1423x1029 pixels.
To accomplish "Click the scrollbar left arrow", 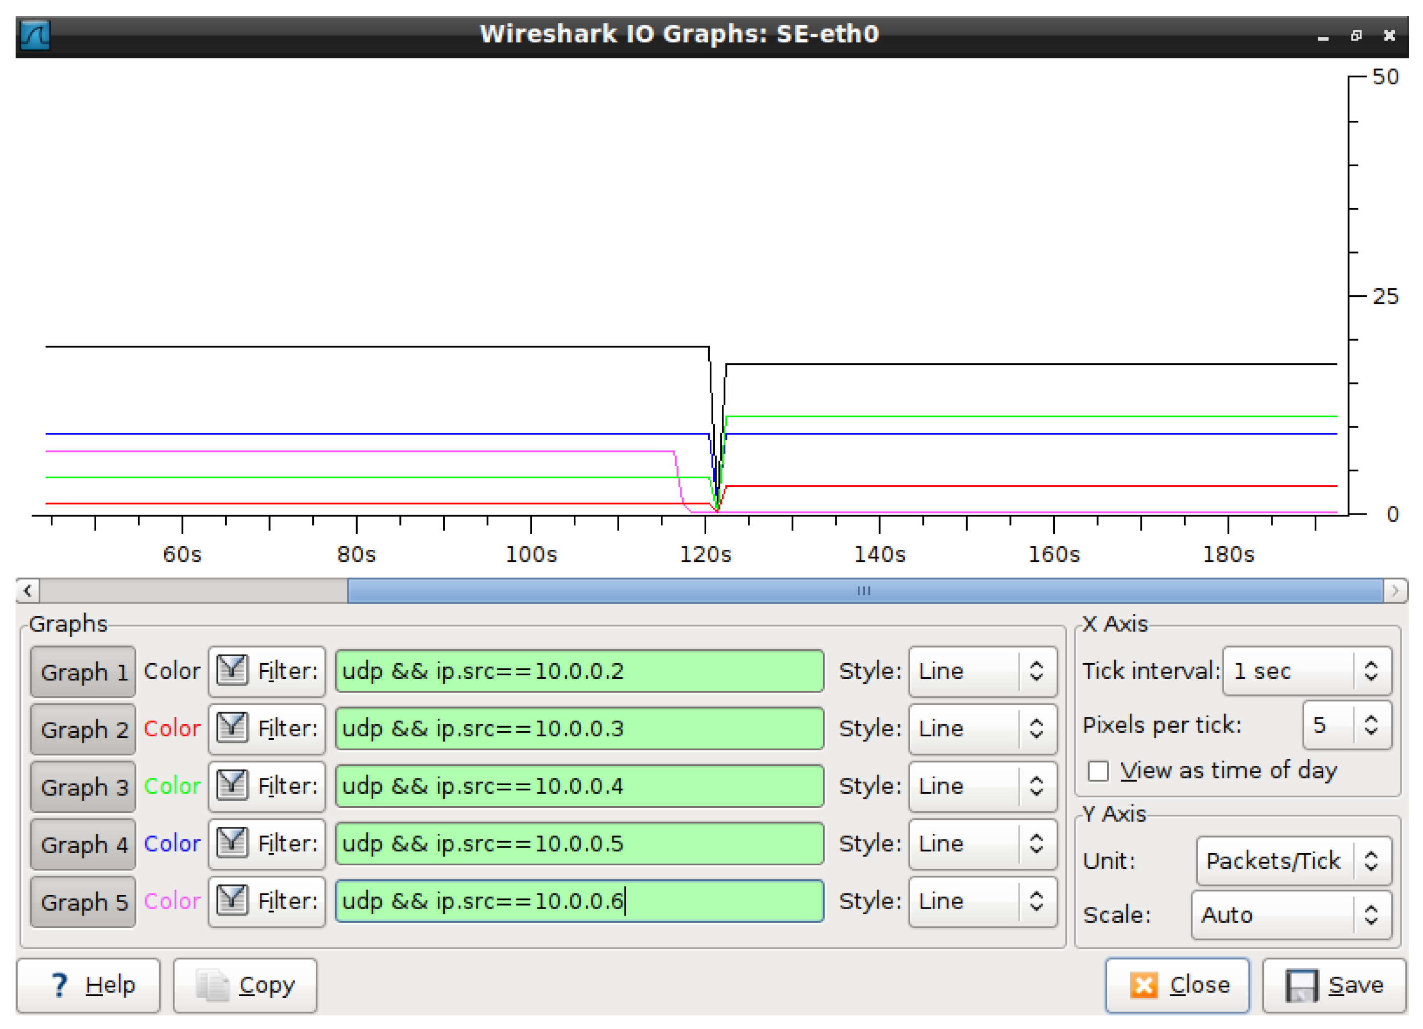I will coord(28,591).
